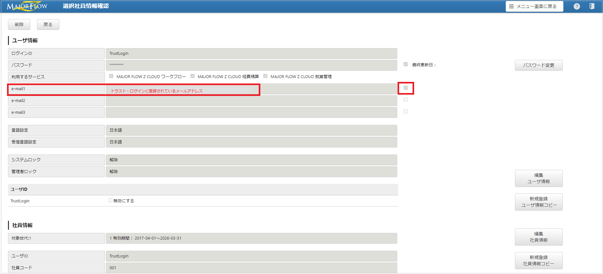This screenshot has width=603, height=274.
Task: Toggle the e-mail2 checkbox
Action: [x=406, y=100]
